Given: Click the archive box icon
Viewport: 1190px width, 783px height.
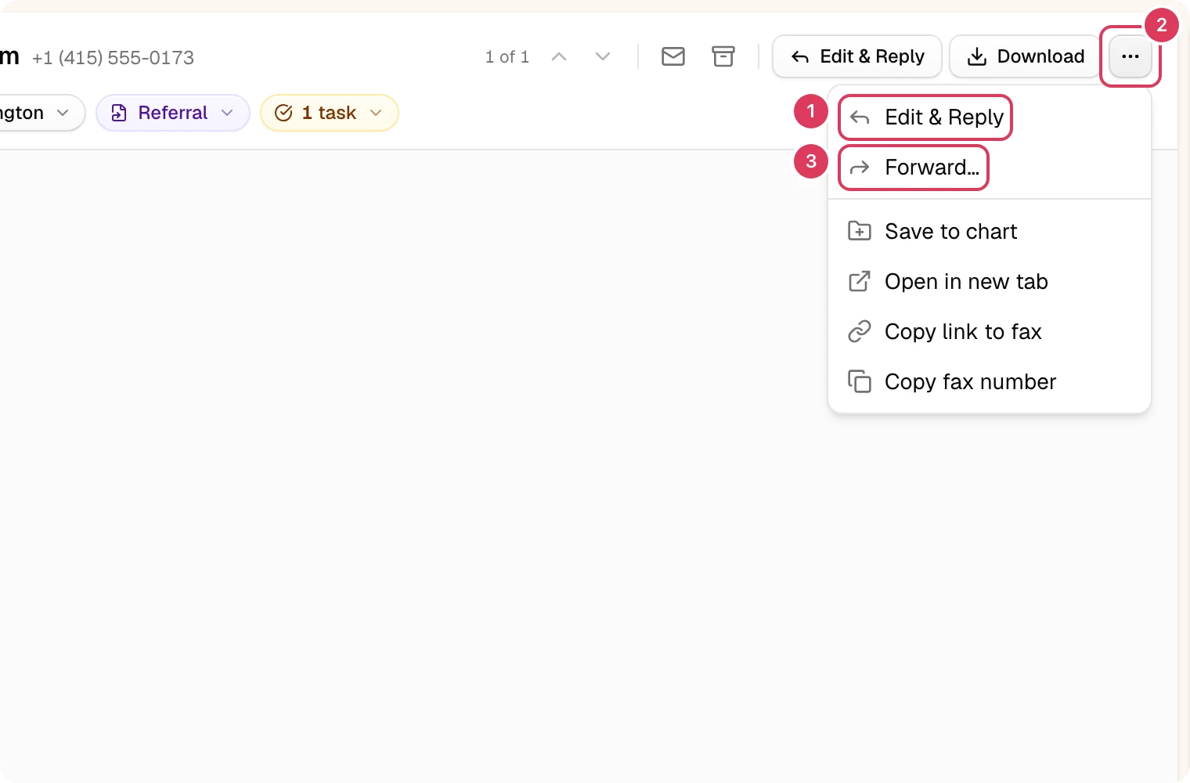Looking at the screenshot, I should (723, 56).
